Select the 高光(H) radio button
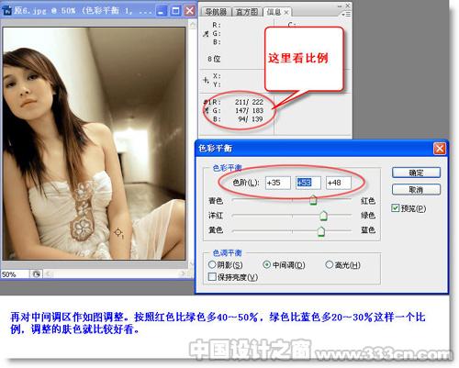 tap(330, 264)
